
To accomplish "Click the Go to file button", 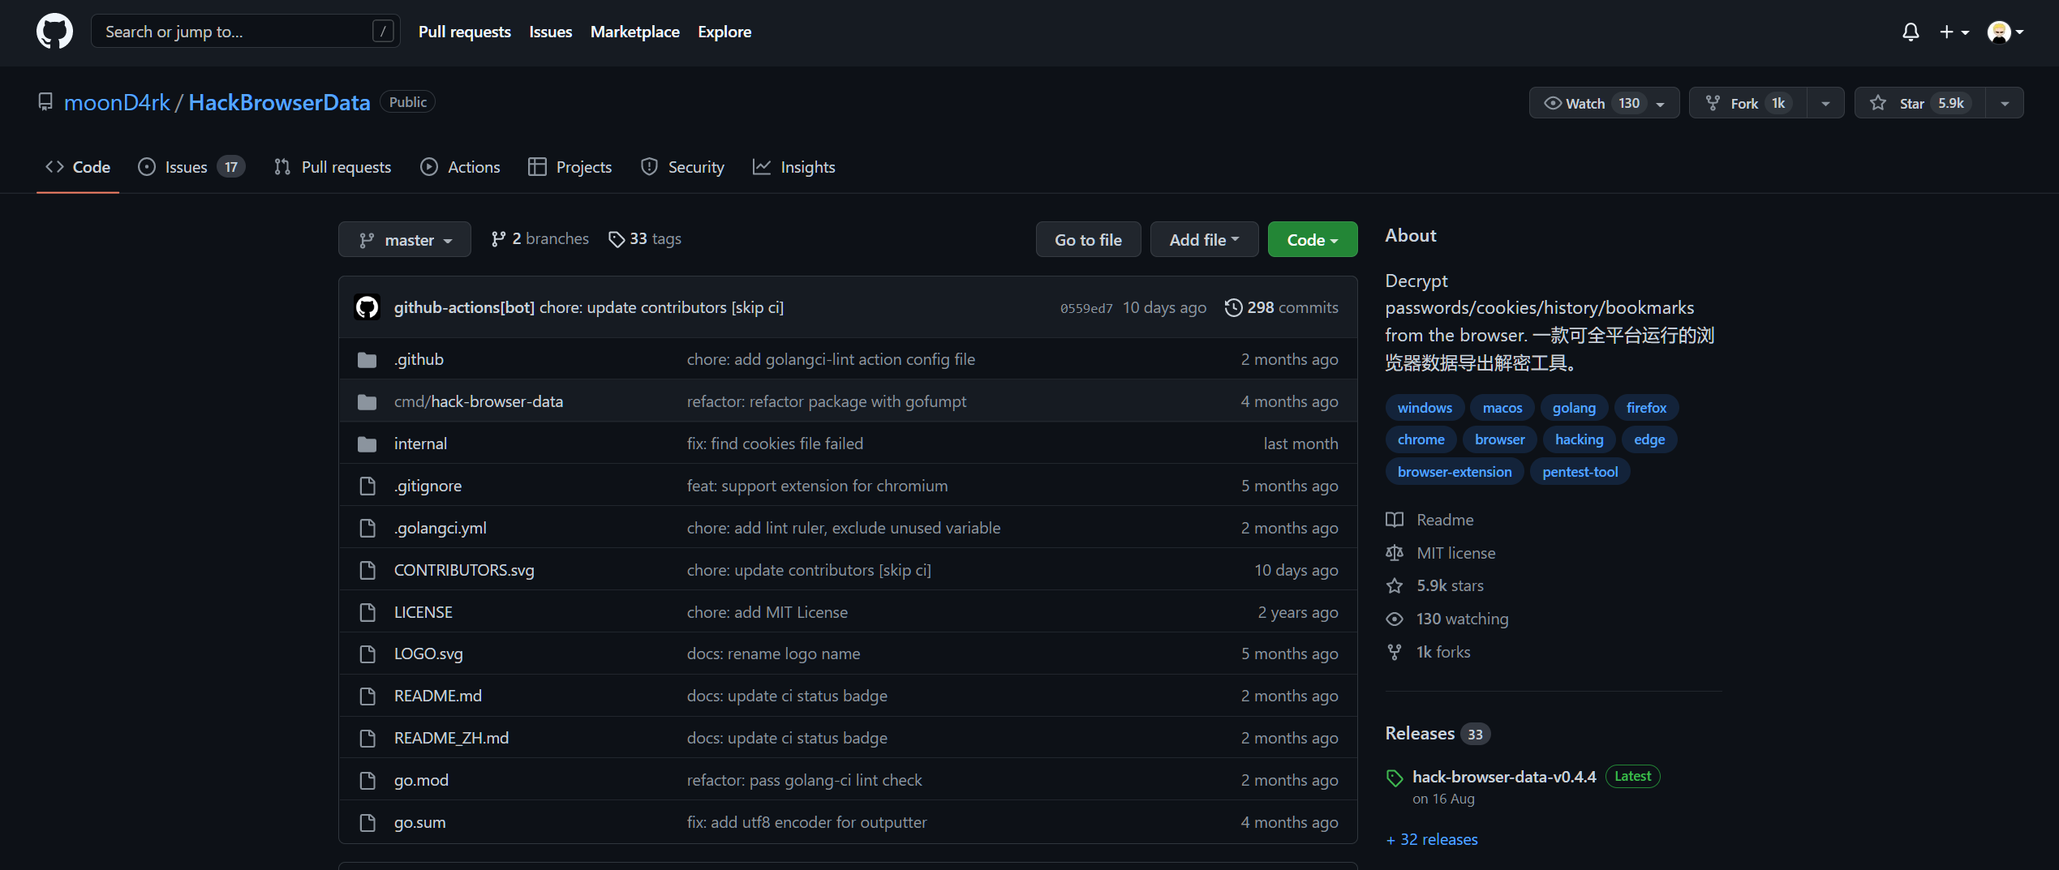I will [x=1088, y=239].
